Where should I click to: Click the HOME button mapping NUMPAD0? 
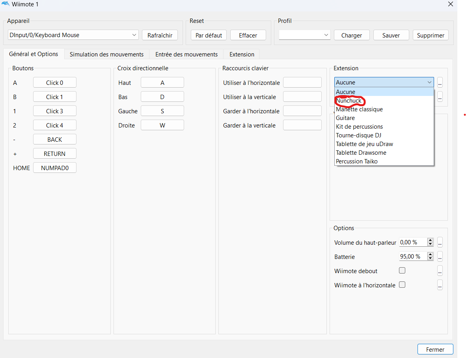point(55,168)
